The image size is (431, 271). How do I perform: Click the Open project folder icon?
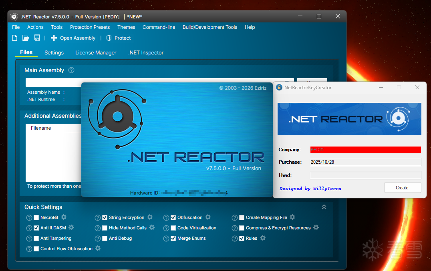[x=26, y=38]
